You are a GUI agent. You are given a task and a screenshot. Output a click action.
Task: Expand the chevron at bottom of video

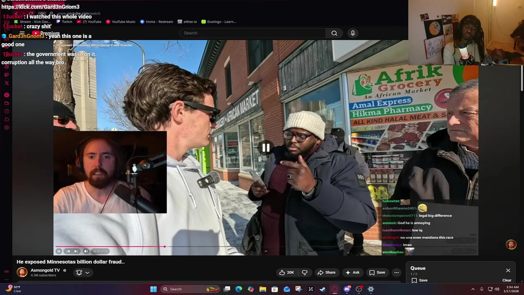pos(266,252)
